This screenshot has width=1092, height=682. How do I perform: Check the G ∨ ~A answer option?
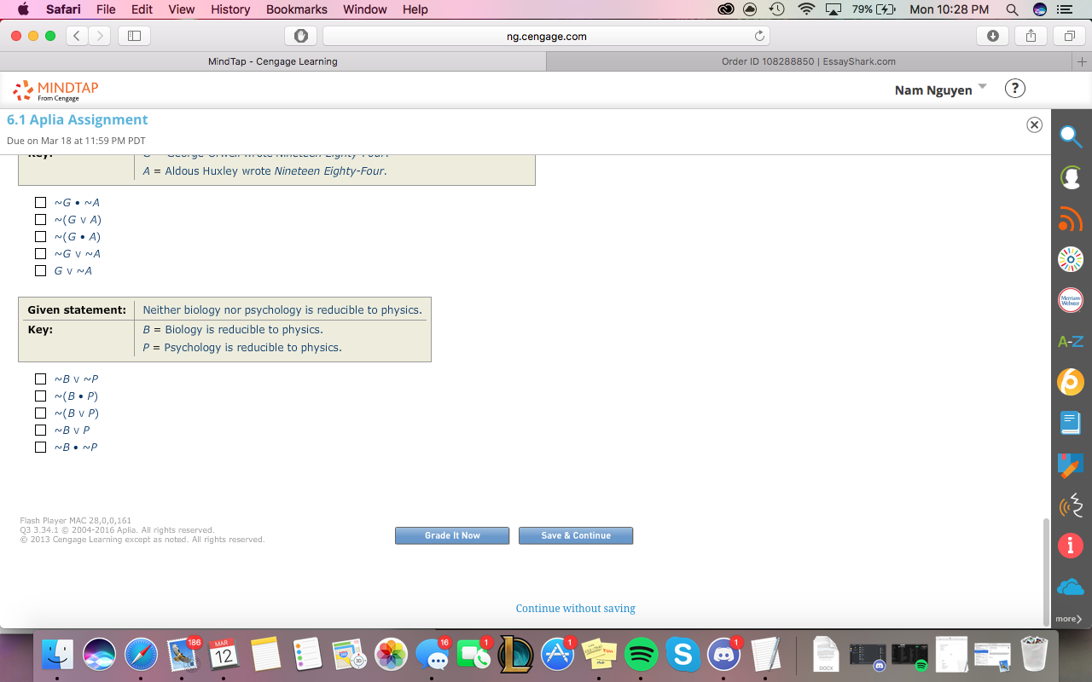(40, 271)
